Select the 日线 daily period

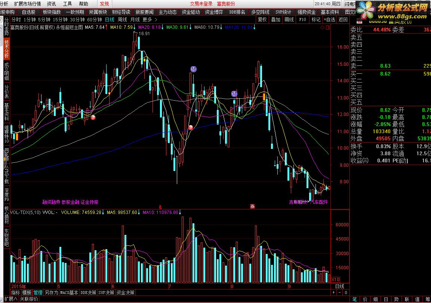(x=110, y=20)
